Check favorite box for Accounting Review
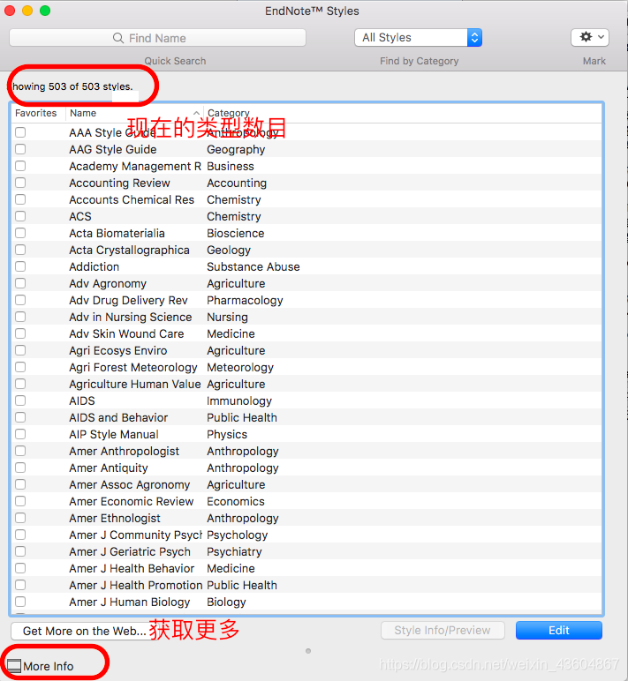Screen dimensions: 628x681 pyautogui.click(x=20, y=183)
